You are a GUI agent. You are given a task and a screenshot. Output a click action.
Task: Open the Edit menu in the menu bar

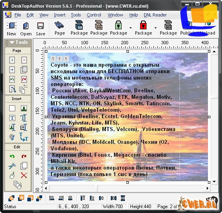pos(30,15)
